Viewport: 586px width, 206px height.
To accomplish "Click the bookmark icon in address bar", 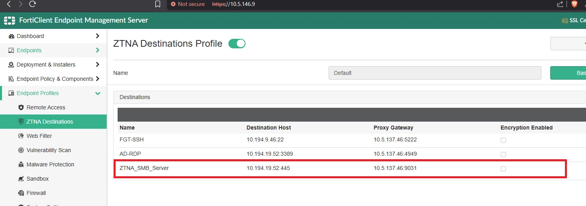I will [158, 4].
